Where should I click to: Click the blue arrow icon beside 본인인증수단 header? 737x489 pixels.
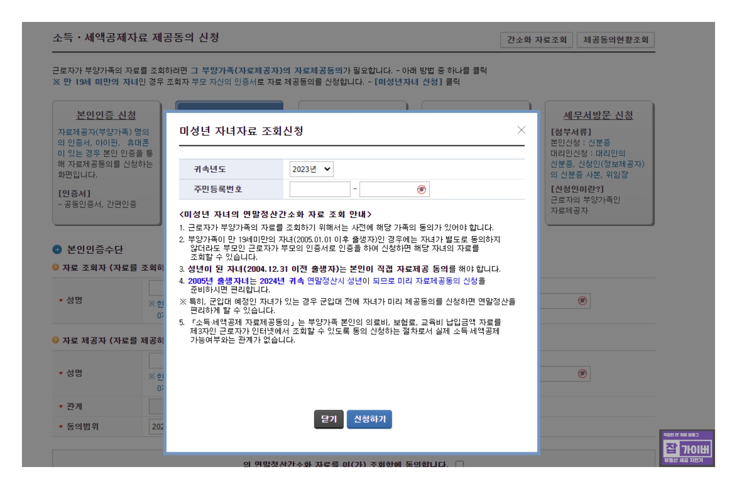pyautogui.click(x=56, y=249)
